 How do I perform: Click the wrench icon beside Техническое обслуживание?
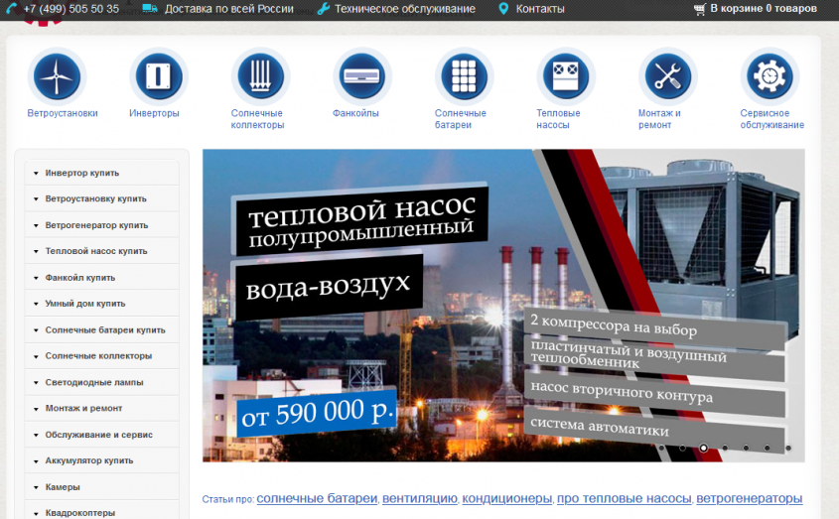[323, 9]
